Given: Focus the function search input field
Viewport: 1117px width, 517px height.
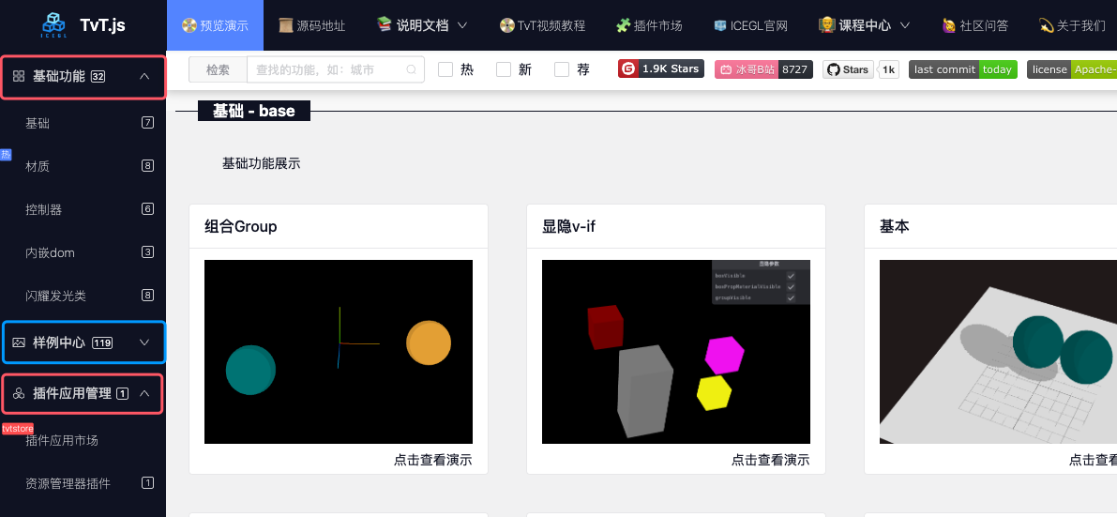Looking at the screenshot, I should tap(324, 69).
